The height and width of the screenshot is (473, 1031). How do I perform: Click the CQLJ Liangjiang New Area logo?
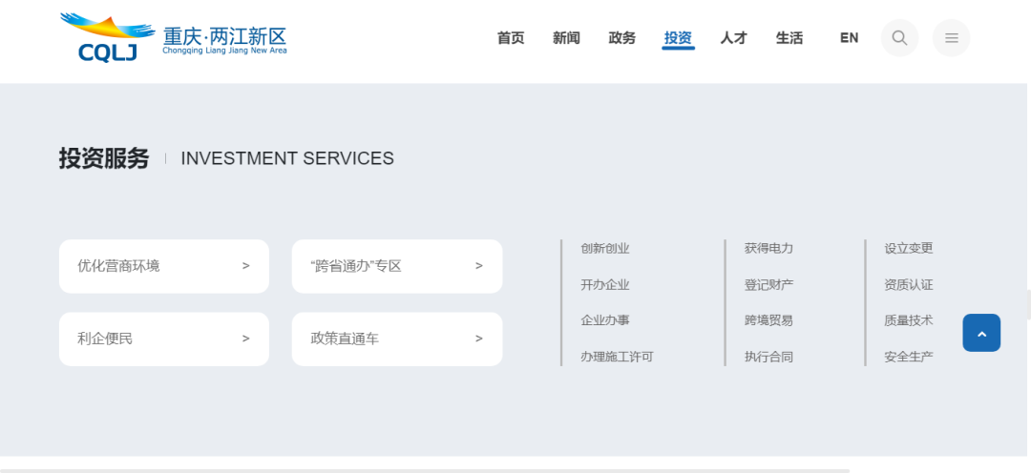[173, 37]
